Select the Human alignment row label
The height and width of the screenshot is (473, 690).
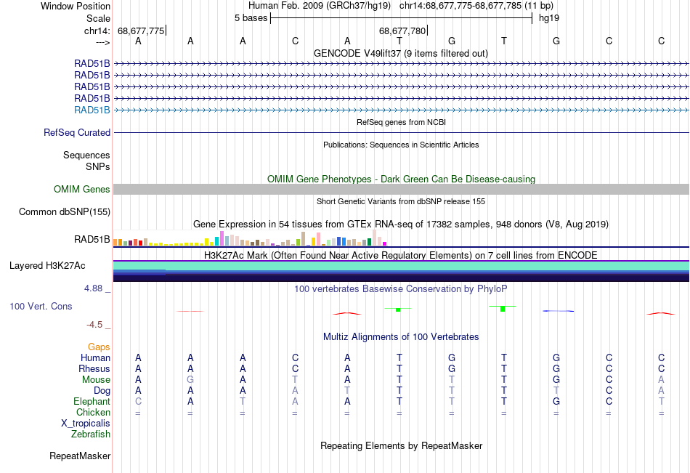point(95,357)
